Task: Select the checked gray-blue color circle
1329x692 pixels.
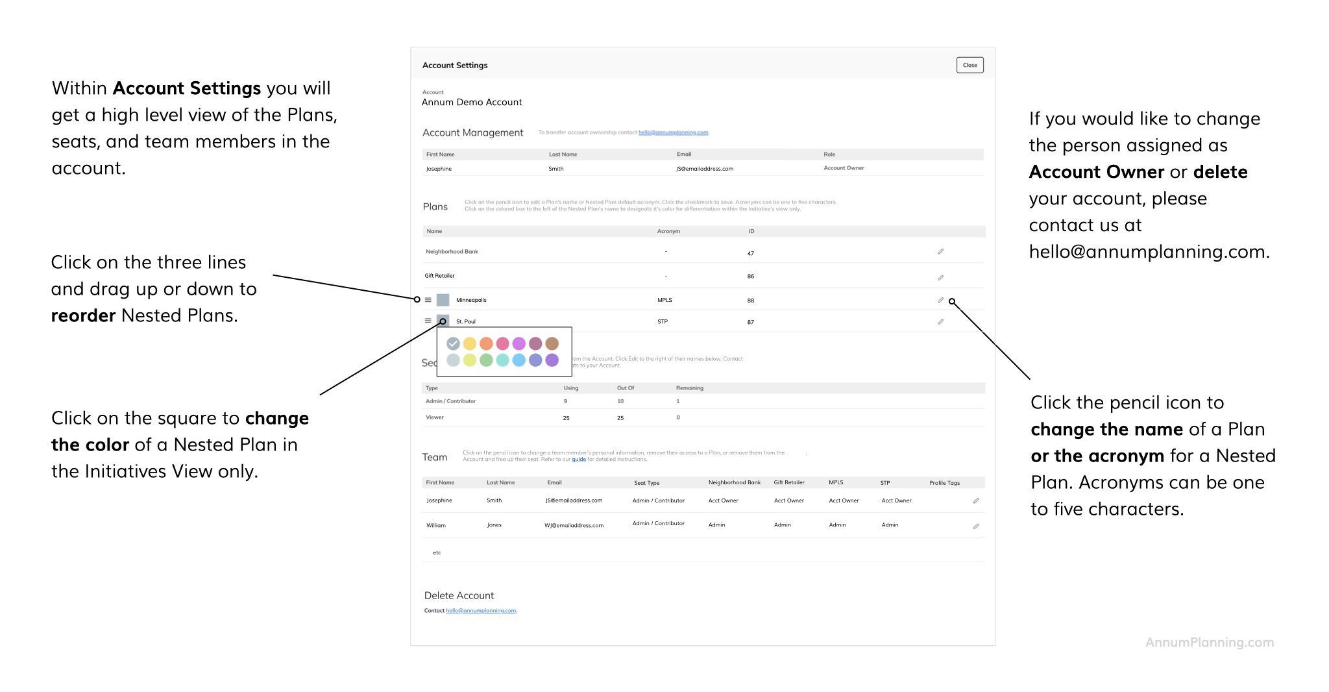Action: coord(453,343)
